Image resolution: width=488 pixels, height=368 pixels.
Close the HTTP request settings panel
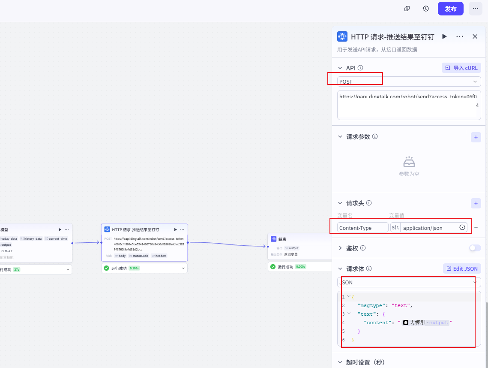(x=475, y=36)
